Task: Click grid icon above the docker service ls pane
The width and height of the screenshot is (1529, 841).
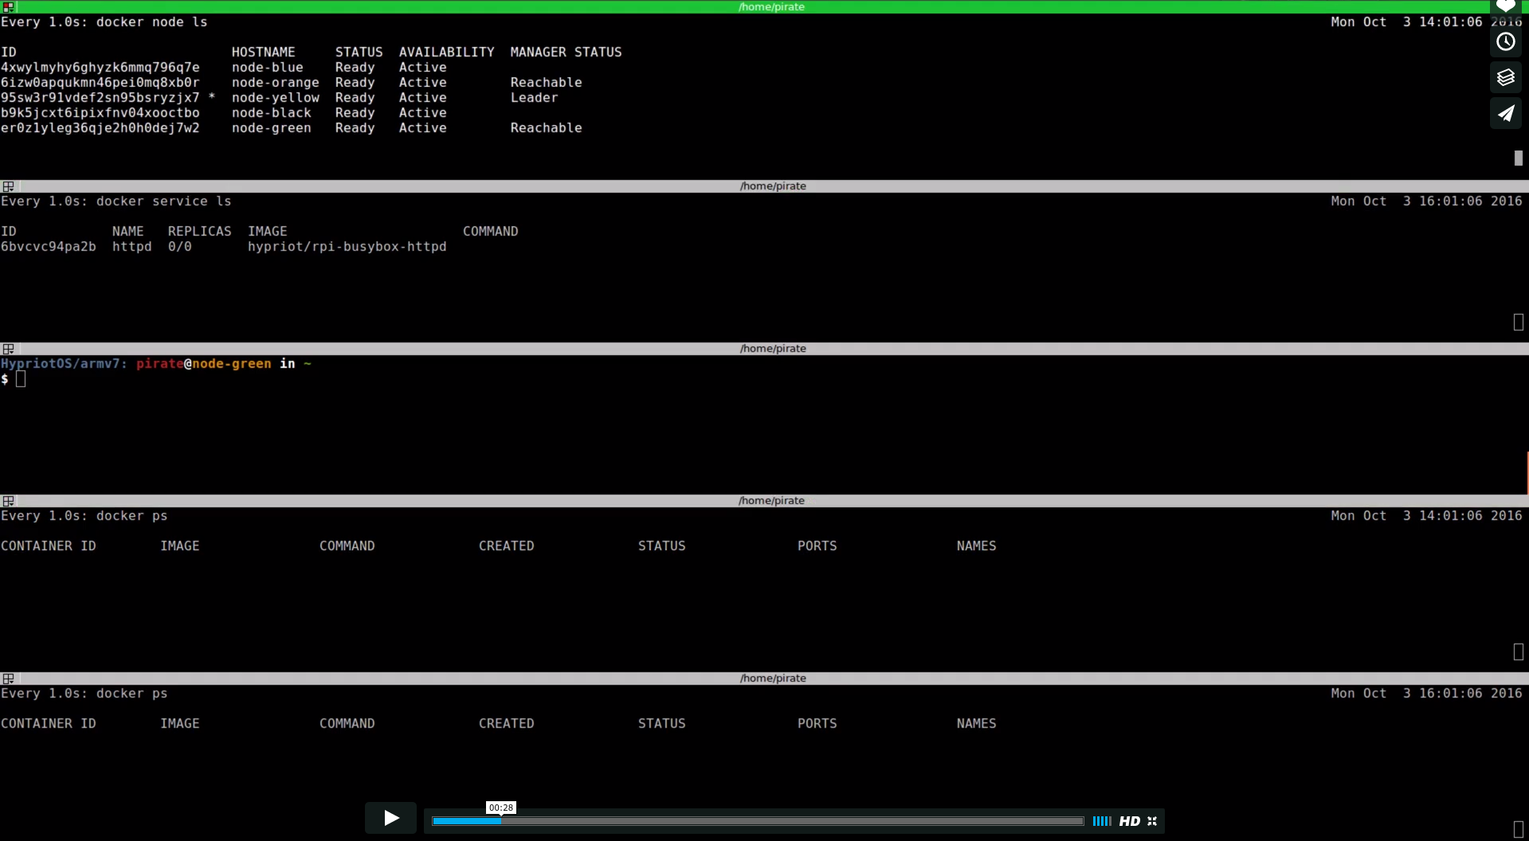Action: pyautogui.click(x=9, y=186)
